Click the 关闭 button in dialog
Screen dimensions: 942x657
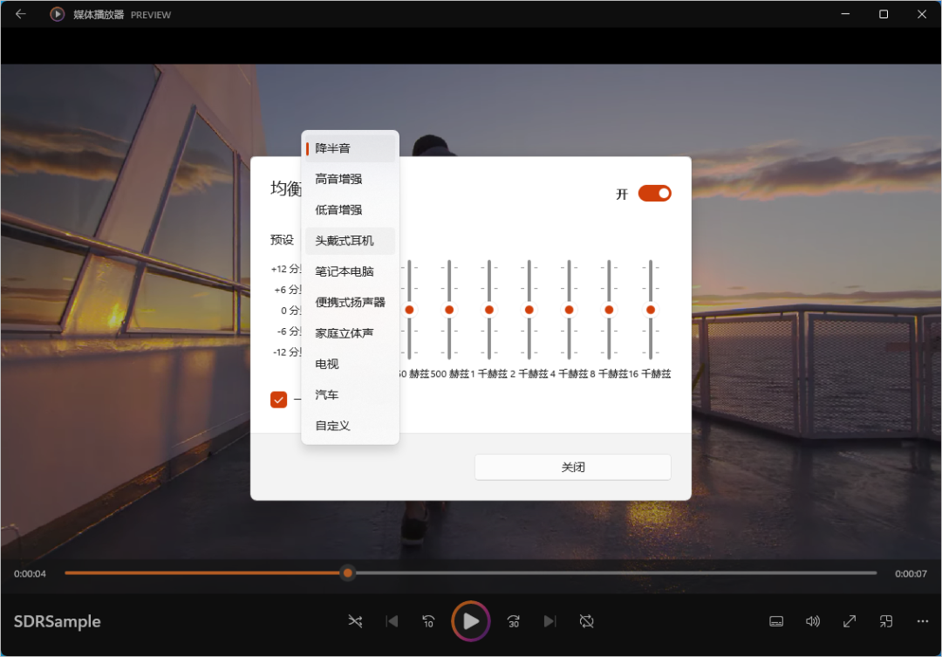pos(572,467)
